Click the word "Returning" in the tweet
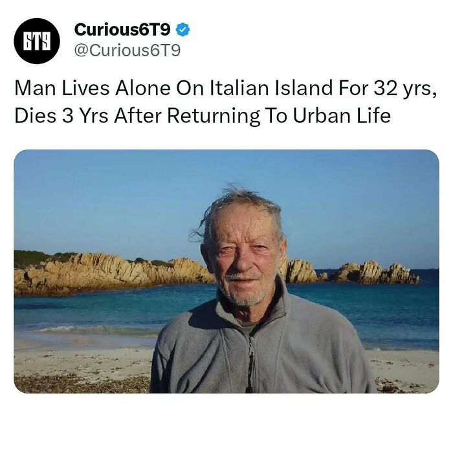This screenshot has height=453, width=453. (x=214, y=117)
